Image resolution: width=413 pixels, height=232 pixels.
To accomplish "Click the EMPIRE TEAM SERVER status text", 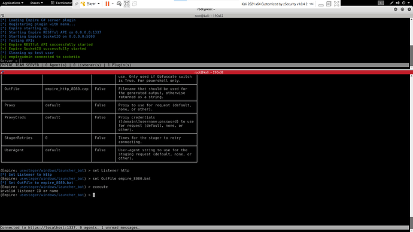I will pyautogui.click(x=20, y=65).
